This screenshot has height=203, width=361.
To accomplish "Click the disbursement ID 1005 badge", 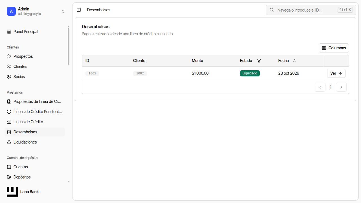I will coord(92,73).
